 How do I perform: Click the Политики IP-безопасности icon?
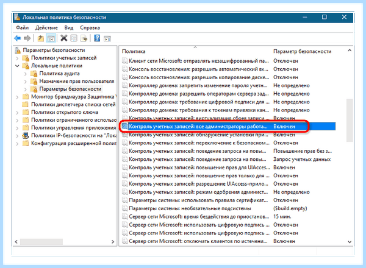coord(26,135)
